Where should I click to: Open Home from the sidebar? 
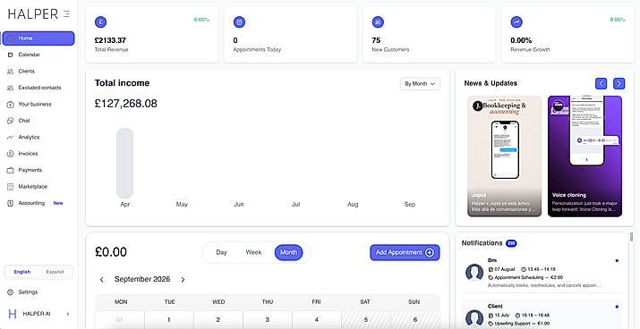[38, 38]
